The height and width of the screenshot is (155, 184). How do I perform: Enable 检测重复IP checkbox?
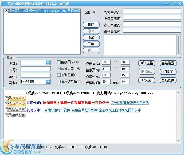59,75
